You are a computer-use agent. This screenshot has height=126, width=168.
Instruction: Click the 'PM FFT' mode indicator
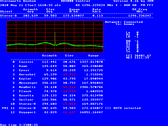pos(147,5)
